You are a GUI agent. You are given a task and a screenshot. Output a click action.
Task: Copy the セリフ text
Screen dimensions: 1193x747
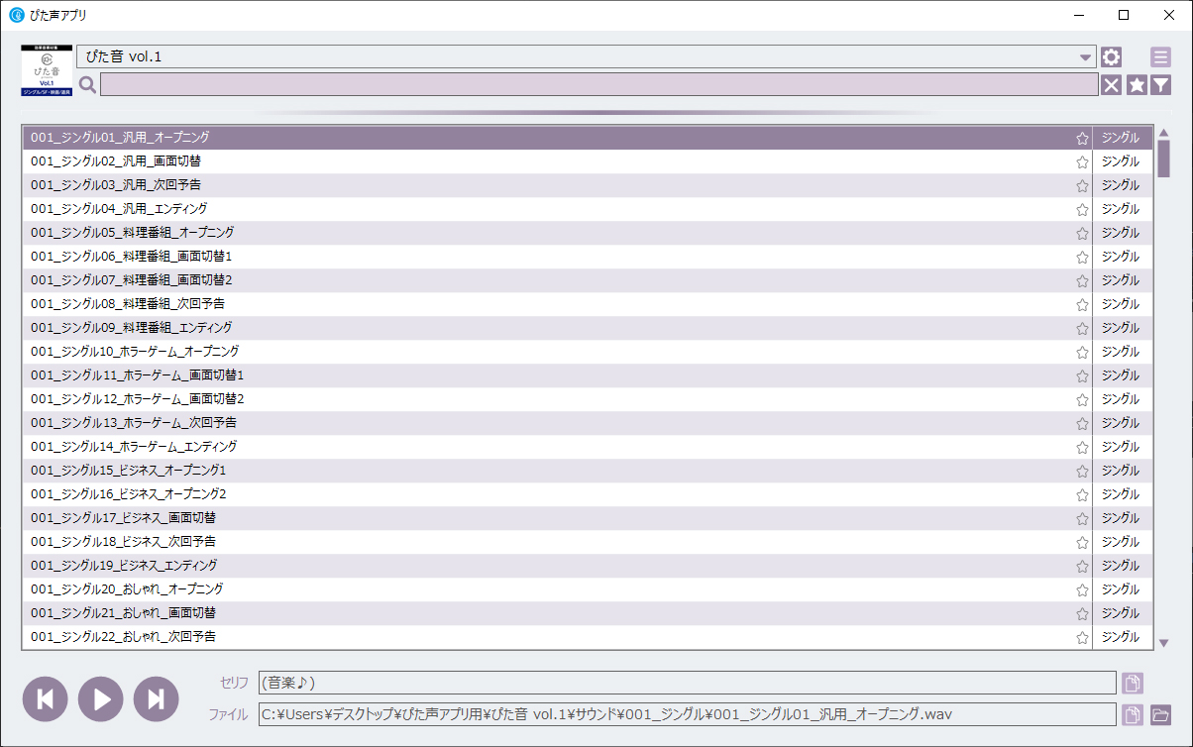point(1133,683)
